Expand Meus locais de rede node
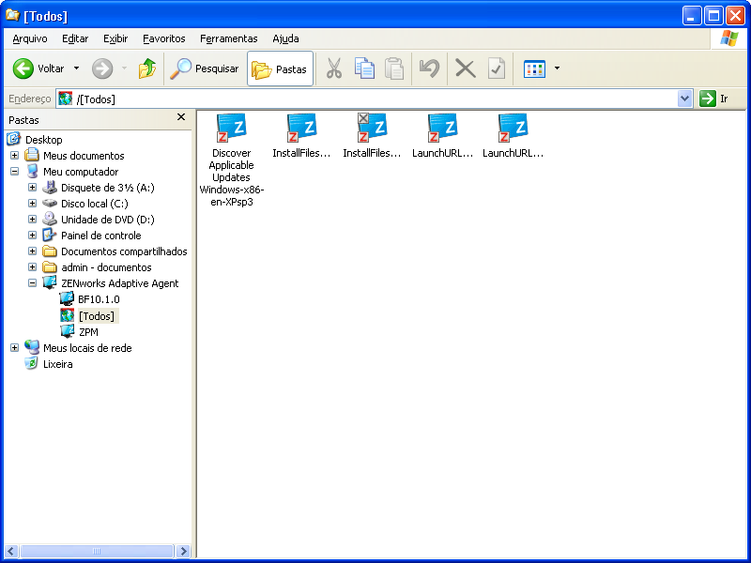Viewport: 751px width, 563px height. point(13,347)
